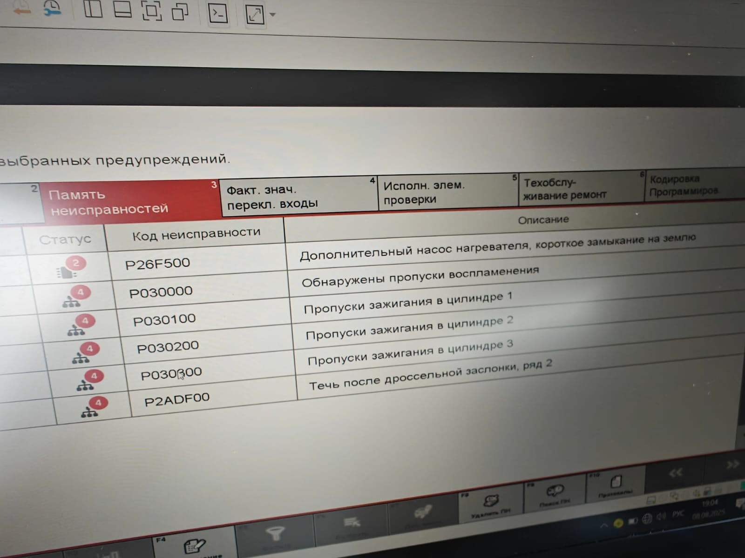The height and width of the screenshot is (558, 745).
Task: Toggle the left side panel layout icon
Action: pos(93,9)
